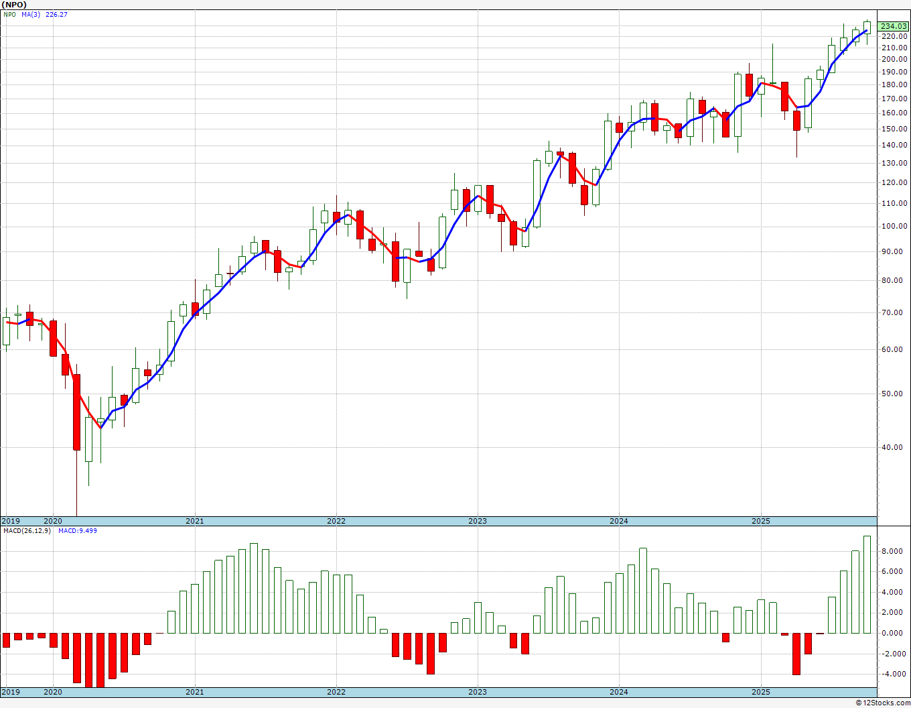Image resolution: width=911 pixels, height=708 pixels.
Task: Click the MACD(26,12,9) indicator label
Action: (x=27, y=531)
